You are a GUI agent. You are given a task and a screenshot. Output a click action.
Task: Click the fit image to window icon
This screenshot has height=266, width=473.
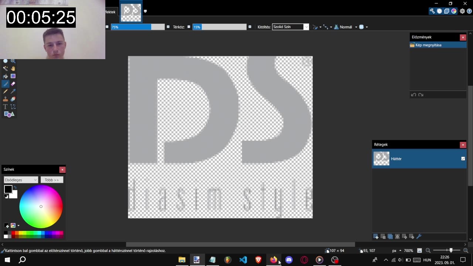point(419,250)
